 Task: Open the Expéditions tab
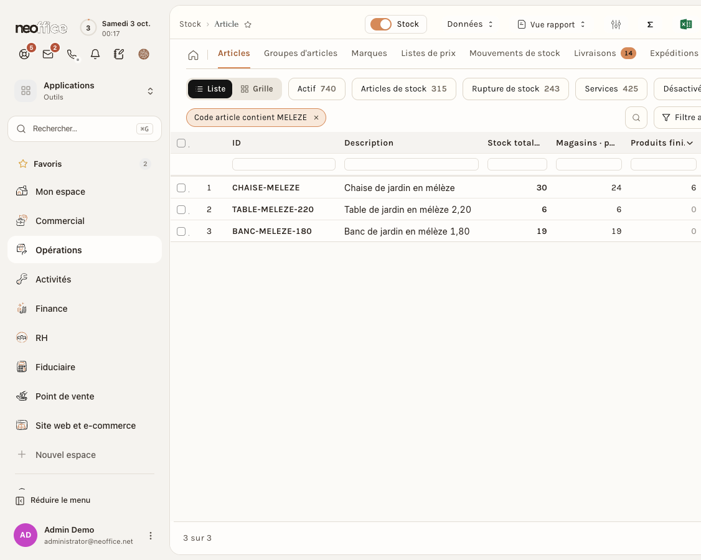[x=674, y=53]
